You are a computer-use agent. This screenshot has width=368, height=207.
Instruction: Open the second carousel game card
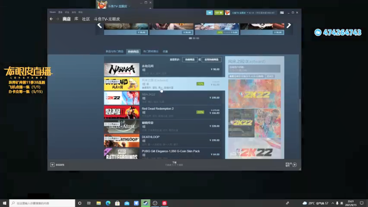coord(171,29)
